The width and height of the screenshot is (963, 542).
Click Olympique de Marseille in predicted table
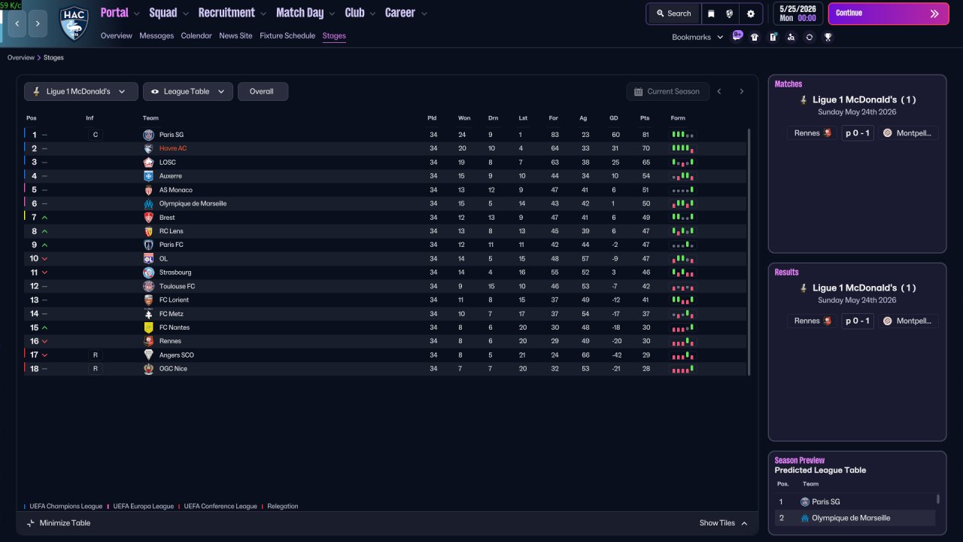[x=851, y=518]
